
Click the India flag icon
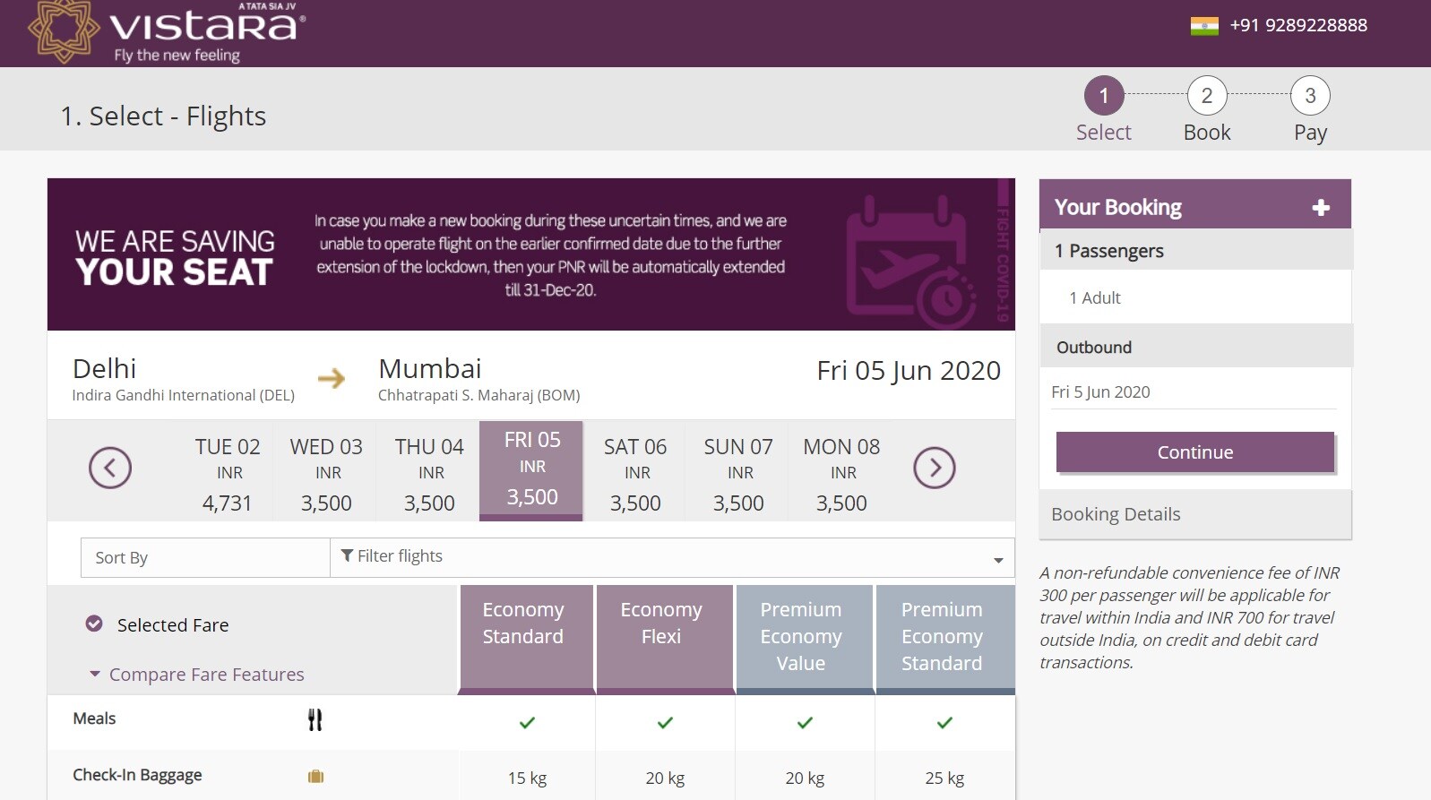(x=1204, y=26)
